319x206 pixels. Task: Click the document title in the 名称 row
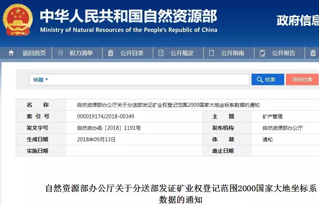pyautogui.click(x=168, y=105)
